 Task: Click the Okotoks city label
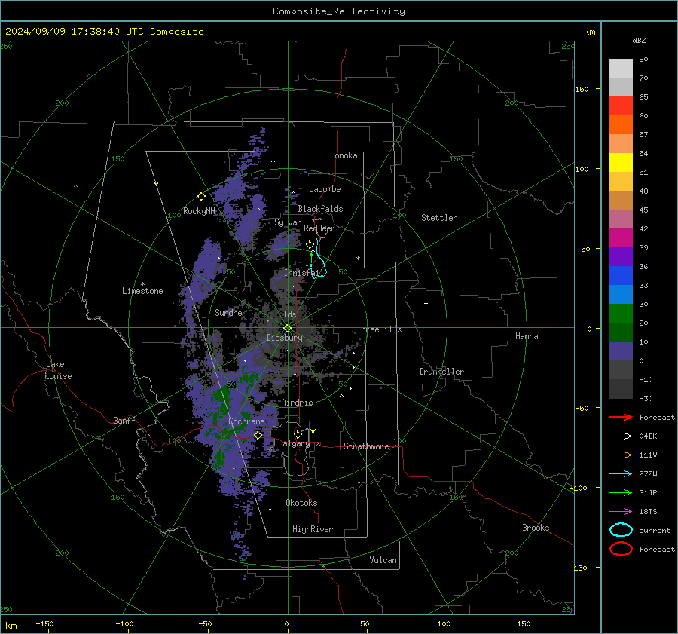(301, 503)
